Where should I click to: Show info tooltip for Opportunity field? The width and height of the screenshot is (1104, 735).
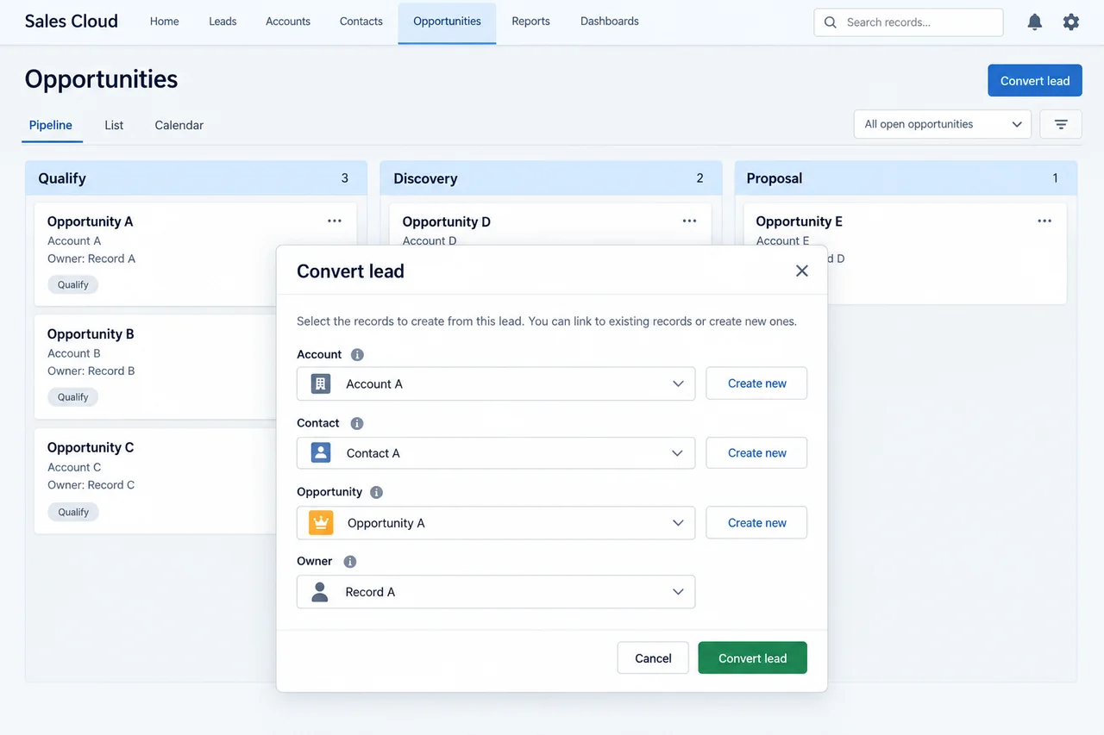pyautogui.click(x=376, y=492)
